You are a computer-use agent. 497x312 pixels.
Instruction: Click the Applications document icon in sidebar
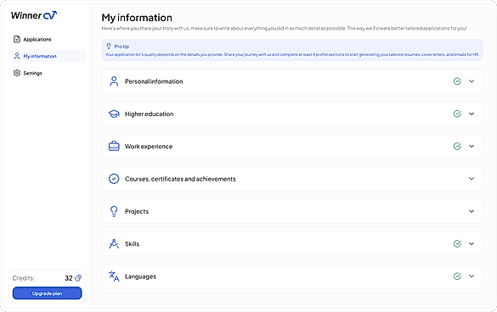(x=17, y=39)
